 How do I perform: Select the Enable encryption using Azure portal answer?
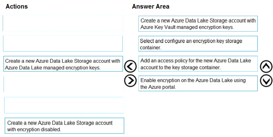198,83
